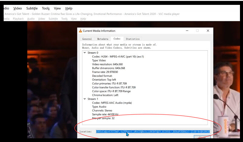Select the 'Codec: MPEG AAC Audio (mp4a)' row
243x142 pixels.
(x=112, y=103)
